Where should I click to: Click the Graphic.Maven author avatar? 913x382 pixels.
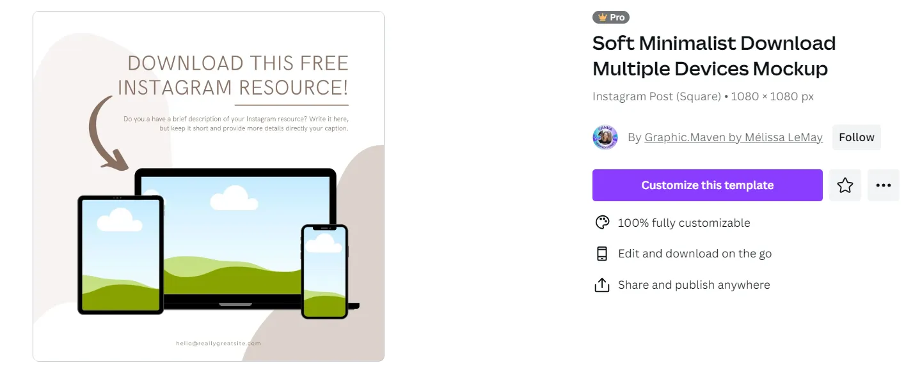[605, 137]
